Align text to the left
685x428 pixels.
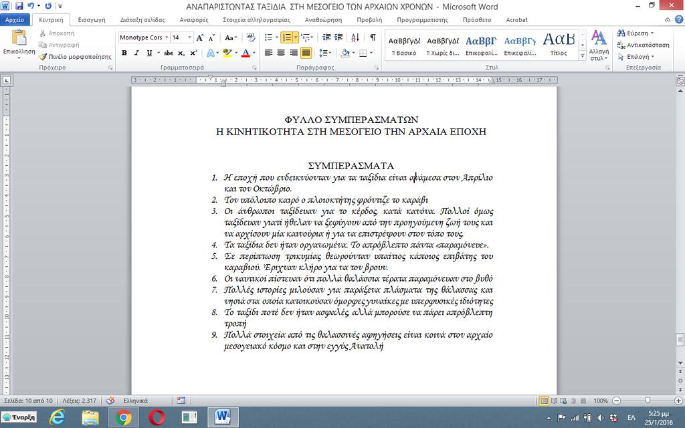pyautogui.click(x=269, y=53)
